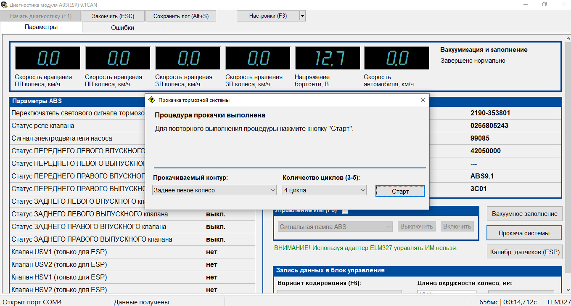The width and height of the screenshot is (571, 306).
Task: Launch Вакуумное заполнение
Action: pos(524,214)
